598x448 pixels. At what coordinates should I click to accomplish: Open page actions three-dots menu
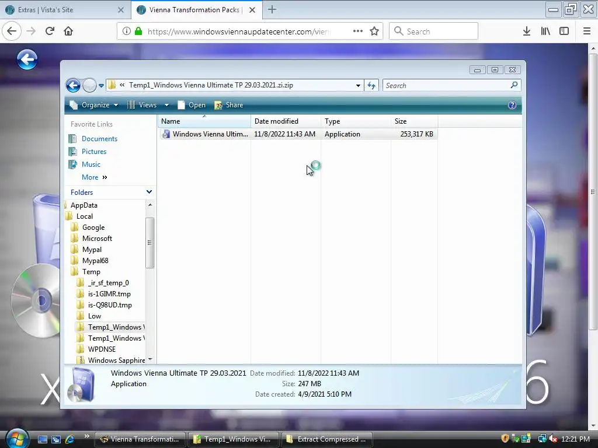point(358,32)
